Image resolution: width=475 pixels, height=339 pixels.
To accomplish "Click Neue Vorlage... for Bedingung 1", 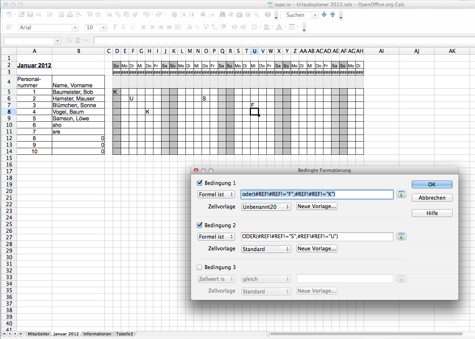I will click(x=317, y=206).
